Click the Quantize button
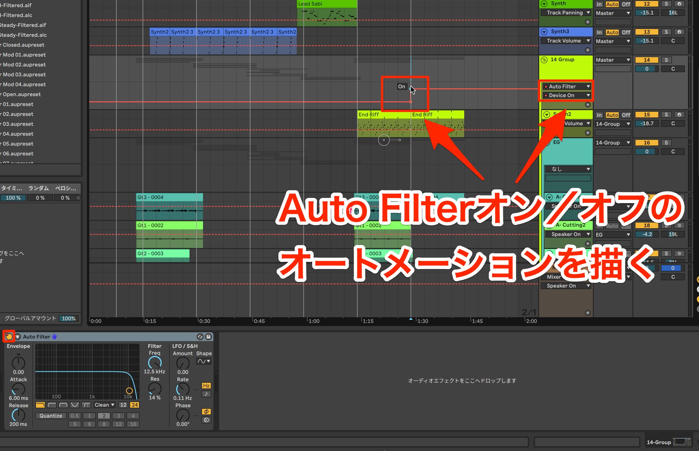The height and width of the screenshot is (451, 699). point(51,415)
